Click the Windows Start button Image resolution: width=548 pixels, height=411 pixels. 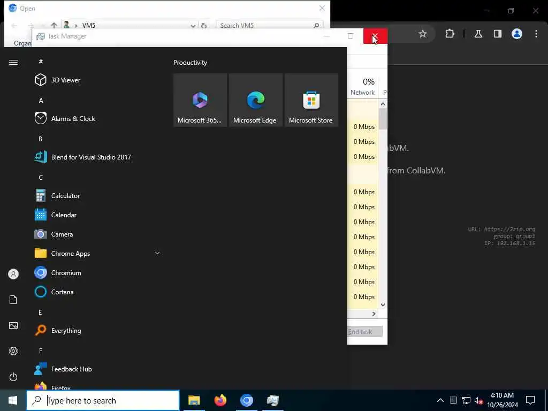[x=13, y=400]
